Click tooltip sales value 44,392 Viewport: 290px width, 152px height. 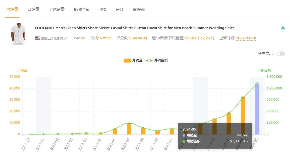point(242,135)
